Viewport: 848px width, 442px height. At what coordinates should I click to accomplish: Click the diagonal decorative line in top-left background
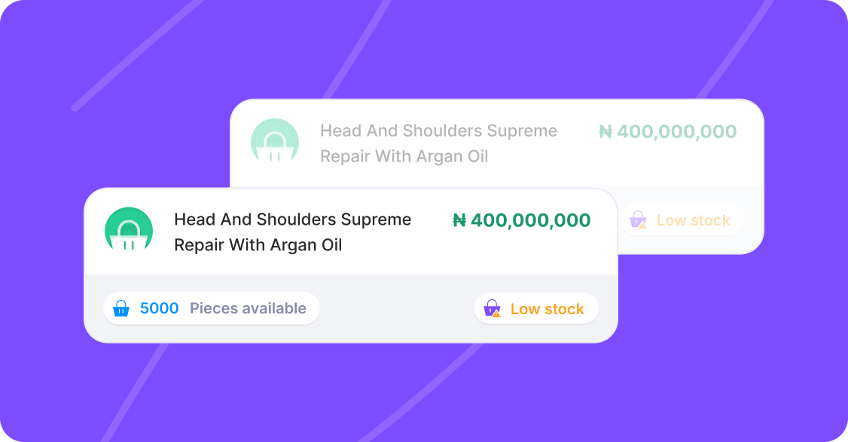[x=138, y=54]
